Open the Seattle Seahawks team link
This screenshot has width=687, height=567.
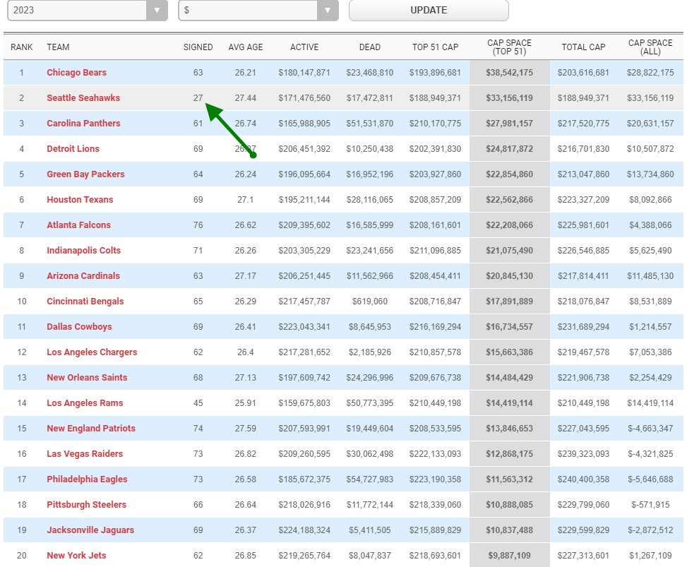coord(83,98)
